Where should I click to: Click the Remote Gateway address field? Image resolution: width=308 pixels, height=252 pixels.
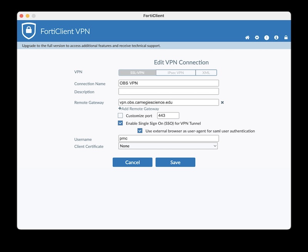[169, 102]
